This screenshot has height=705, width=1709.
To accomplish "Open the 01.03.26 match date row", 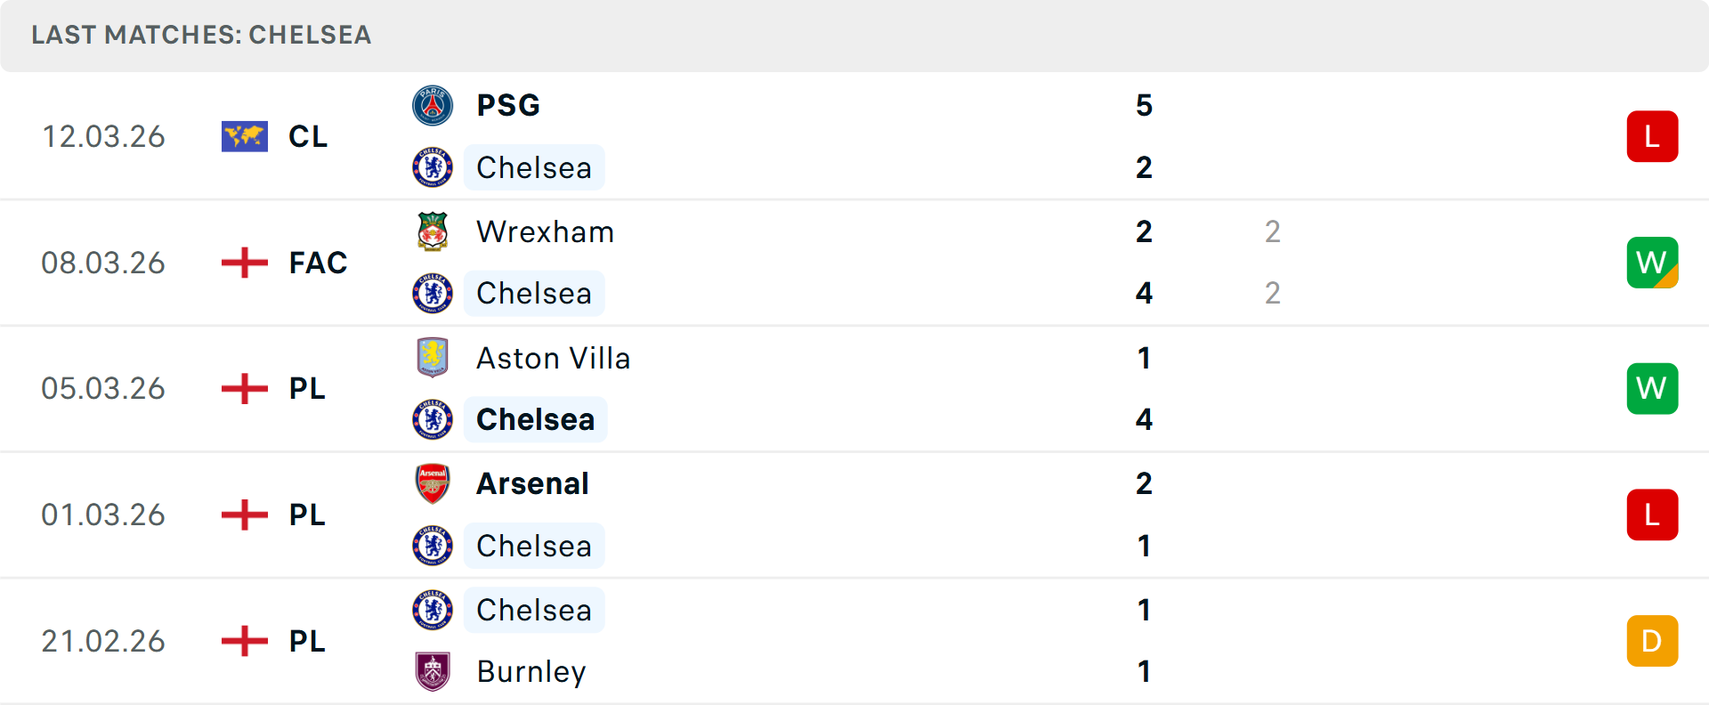I will tap(103, 515).
